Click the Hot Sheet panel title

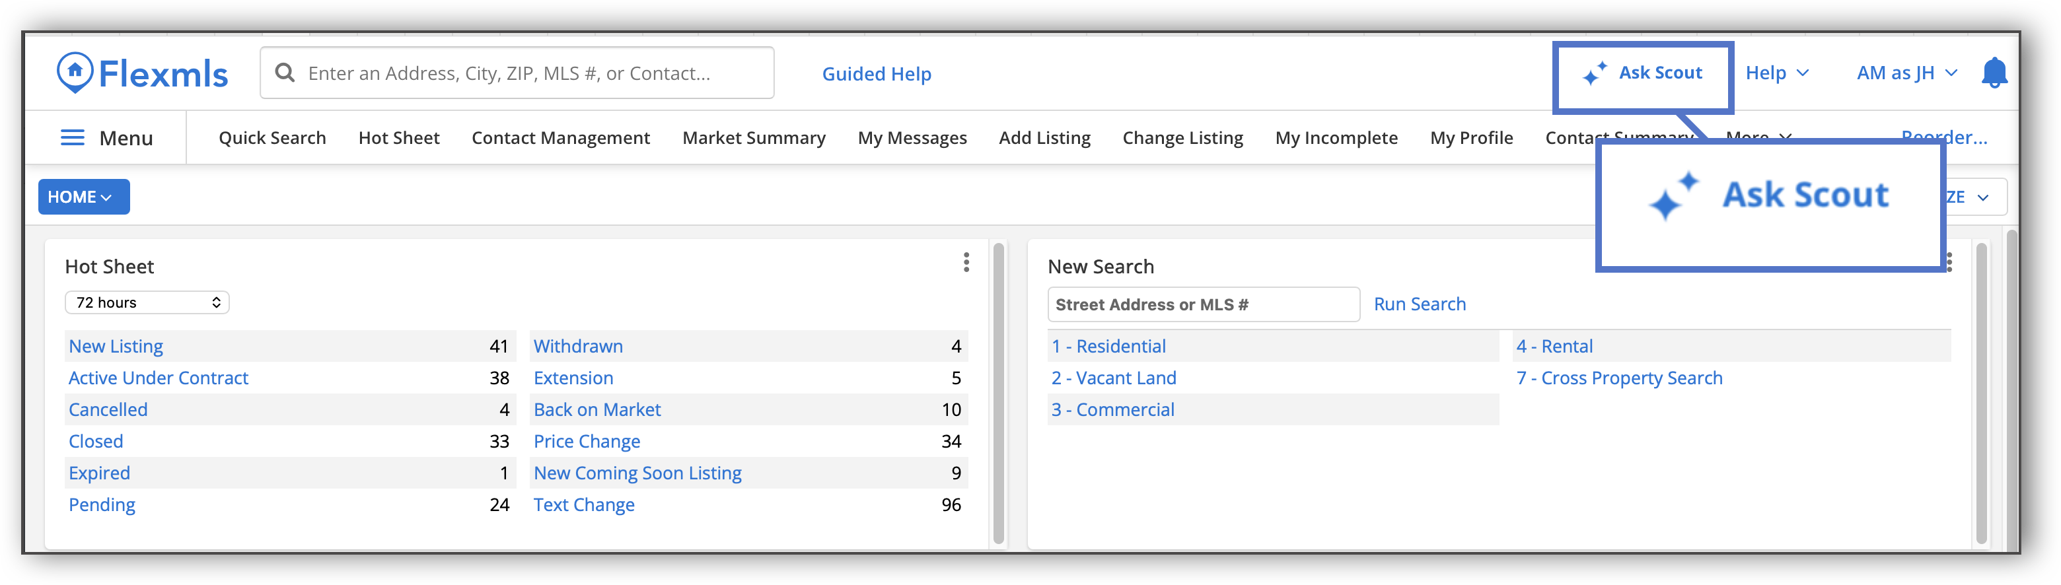click(x=110, y=266)
